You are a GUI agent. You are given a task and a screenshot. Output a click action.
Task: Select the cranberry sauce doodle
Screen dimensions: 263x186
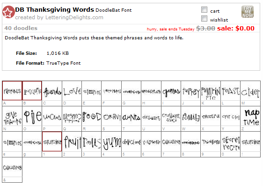pyautogui.click(x=171, y=116)
